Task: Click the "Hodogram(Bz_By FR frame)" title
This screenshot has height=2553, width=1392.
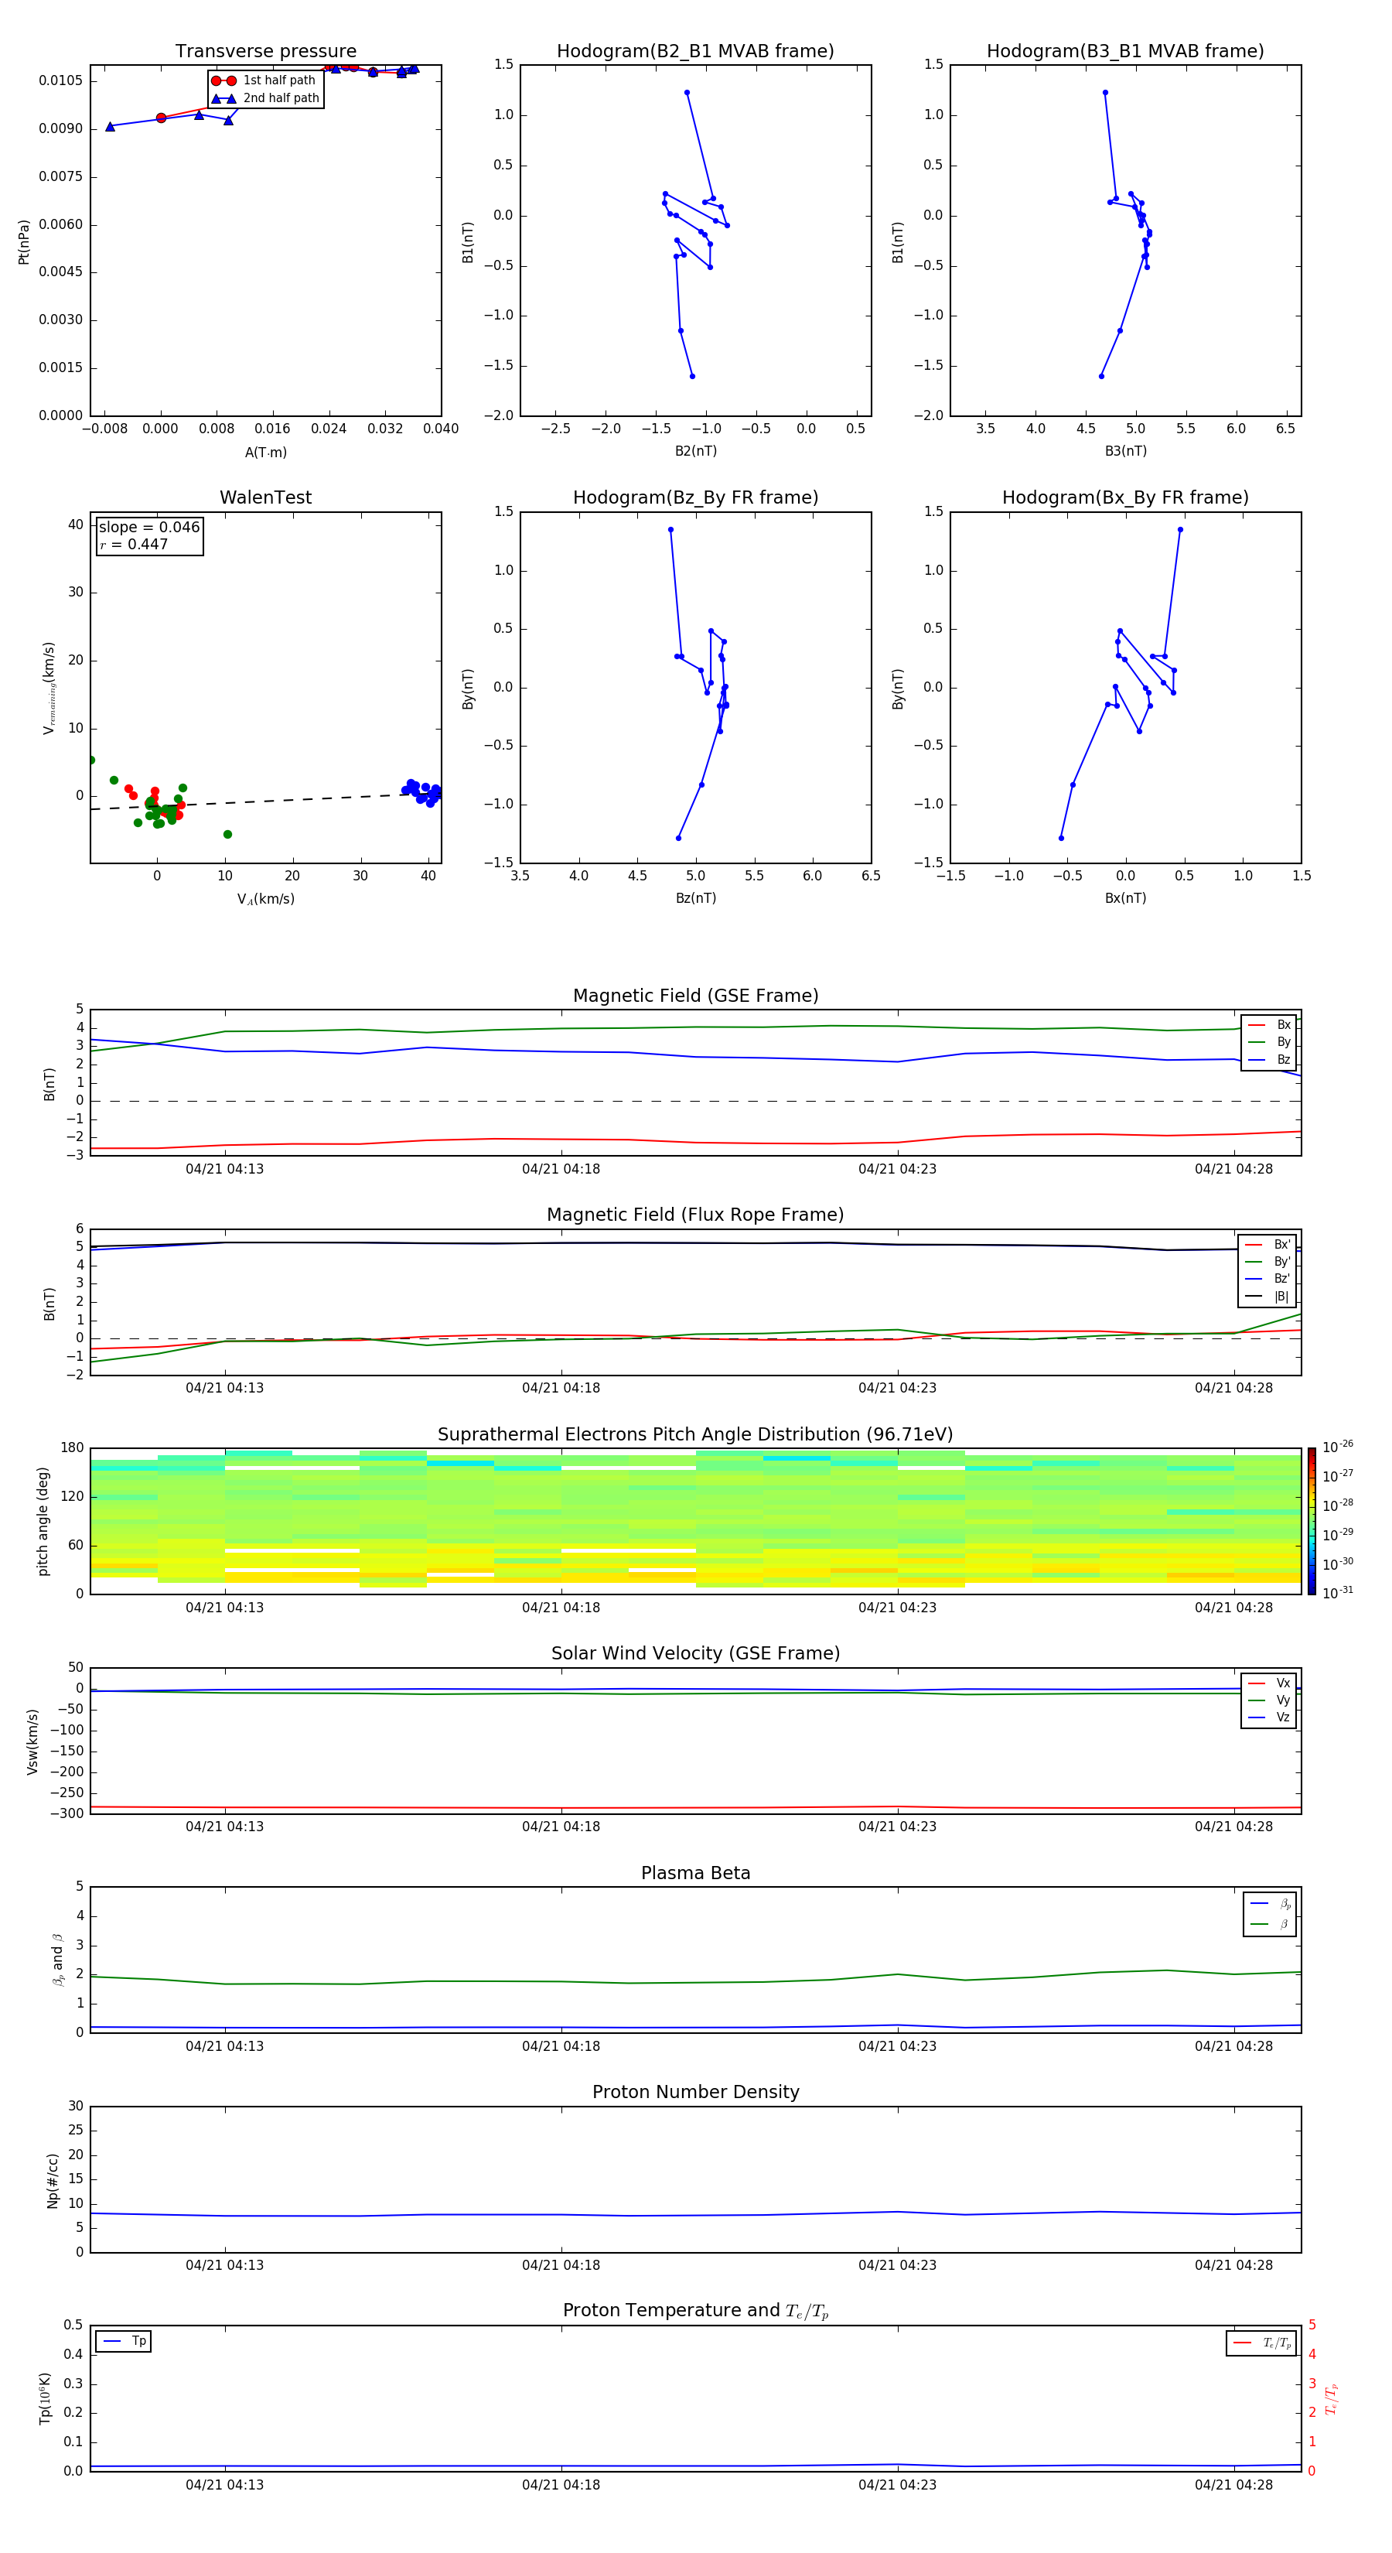Action: [695, 497]
